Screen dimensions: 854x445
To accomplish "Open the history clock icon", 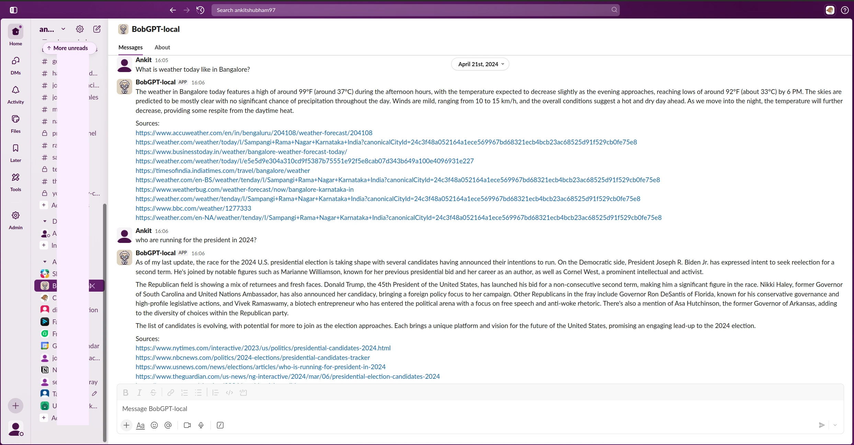I will pyautogui.click(x=200, y=10).
